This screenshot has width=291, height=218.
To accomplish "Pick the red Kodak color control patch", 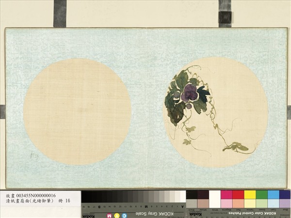I will click(238, 195).
